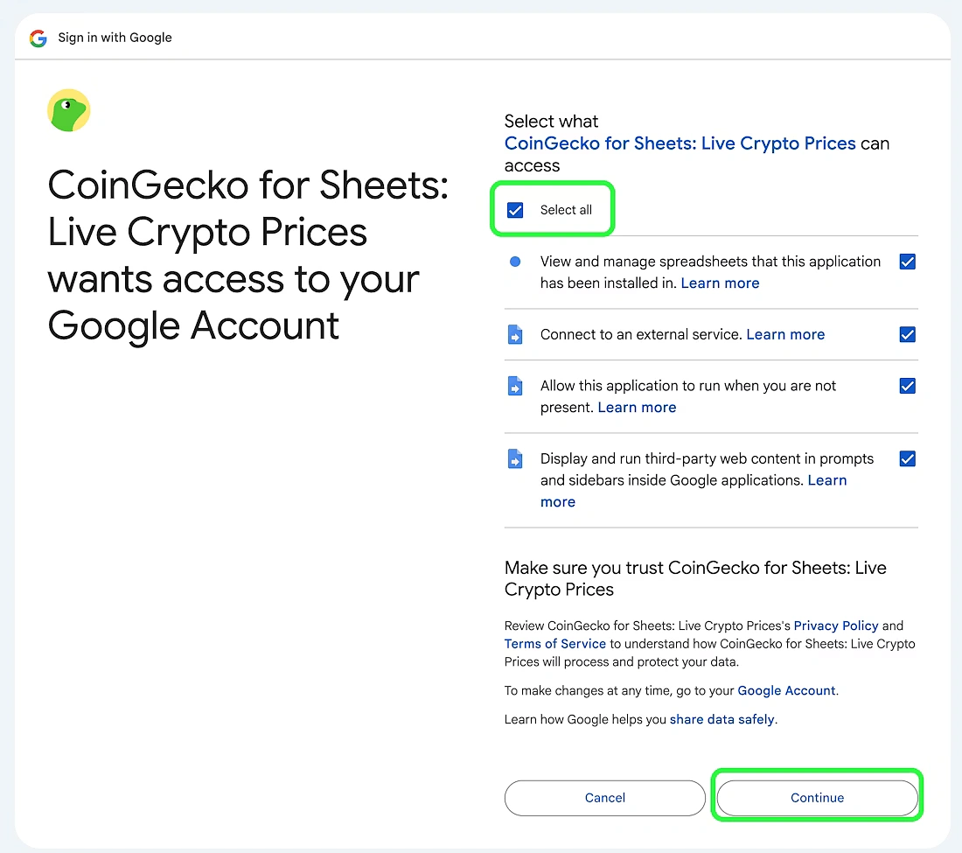Click the third-party web content icon
Screen dimensions: 962x853
(515, 458)
